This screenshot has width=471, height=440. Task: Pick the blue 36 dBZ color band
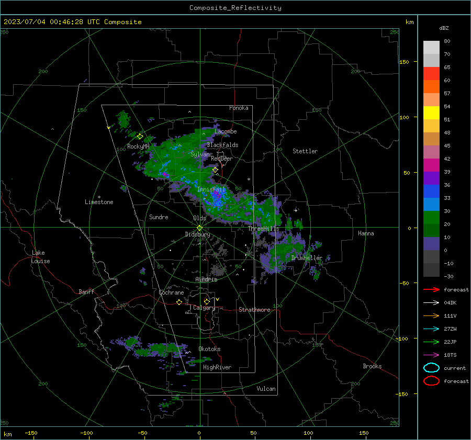[x=431, y=191]
